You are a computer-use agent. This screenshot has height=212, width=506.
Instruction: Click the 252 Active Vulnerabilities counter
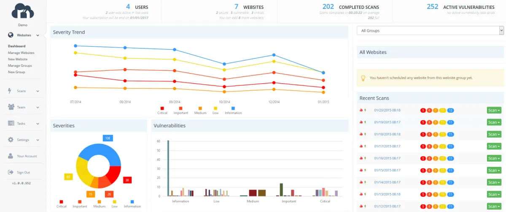tap(433, 7)
